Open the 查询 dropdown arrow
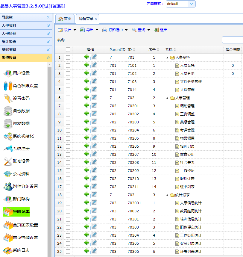 coord(149,30)
